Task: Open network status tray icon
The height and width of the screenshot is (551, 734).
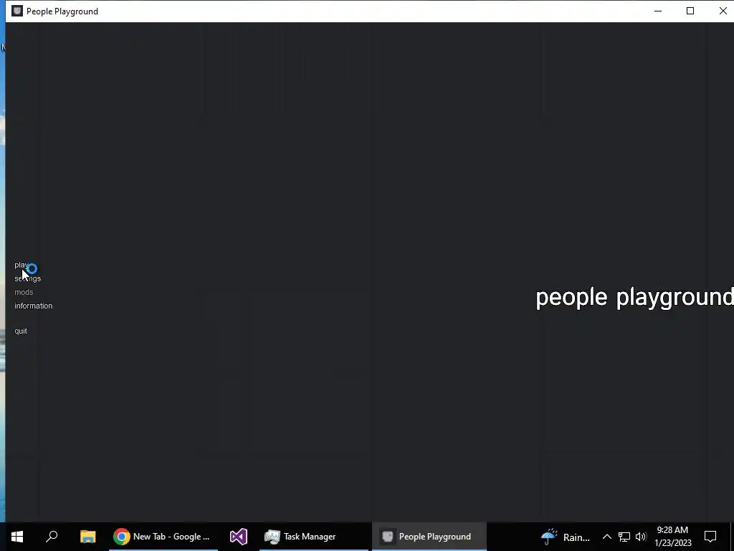Action: coord(624,537)
